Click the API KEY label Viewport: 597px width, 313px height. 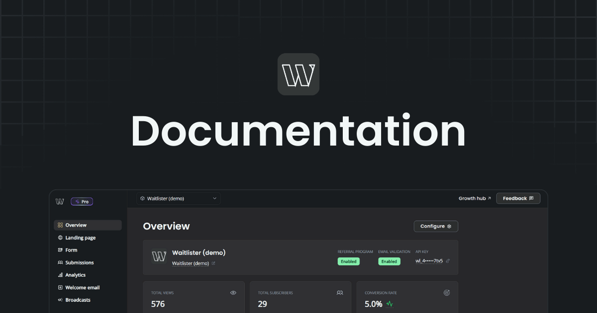422,252
